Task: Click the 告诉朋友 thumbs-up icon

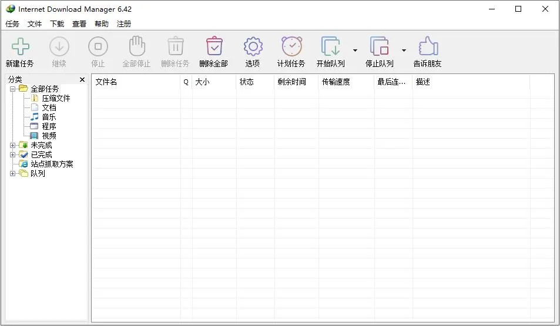Action: pyautogui.click(x=427, y=47)
